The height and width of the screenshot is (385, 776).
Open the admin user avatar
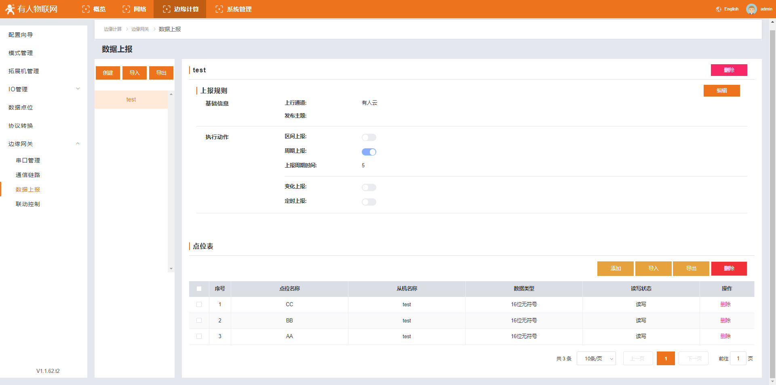751,9
